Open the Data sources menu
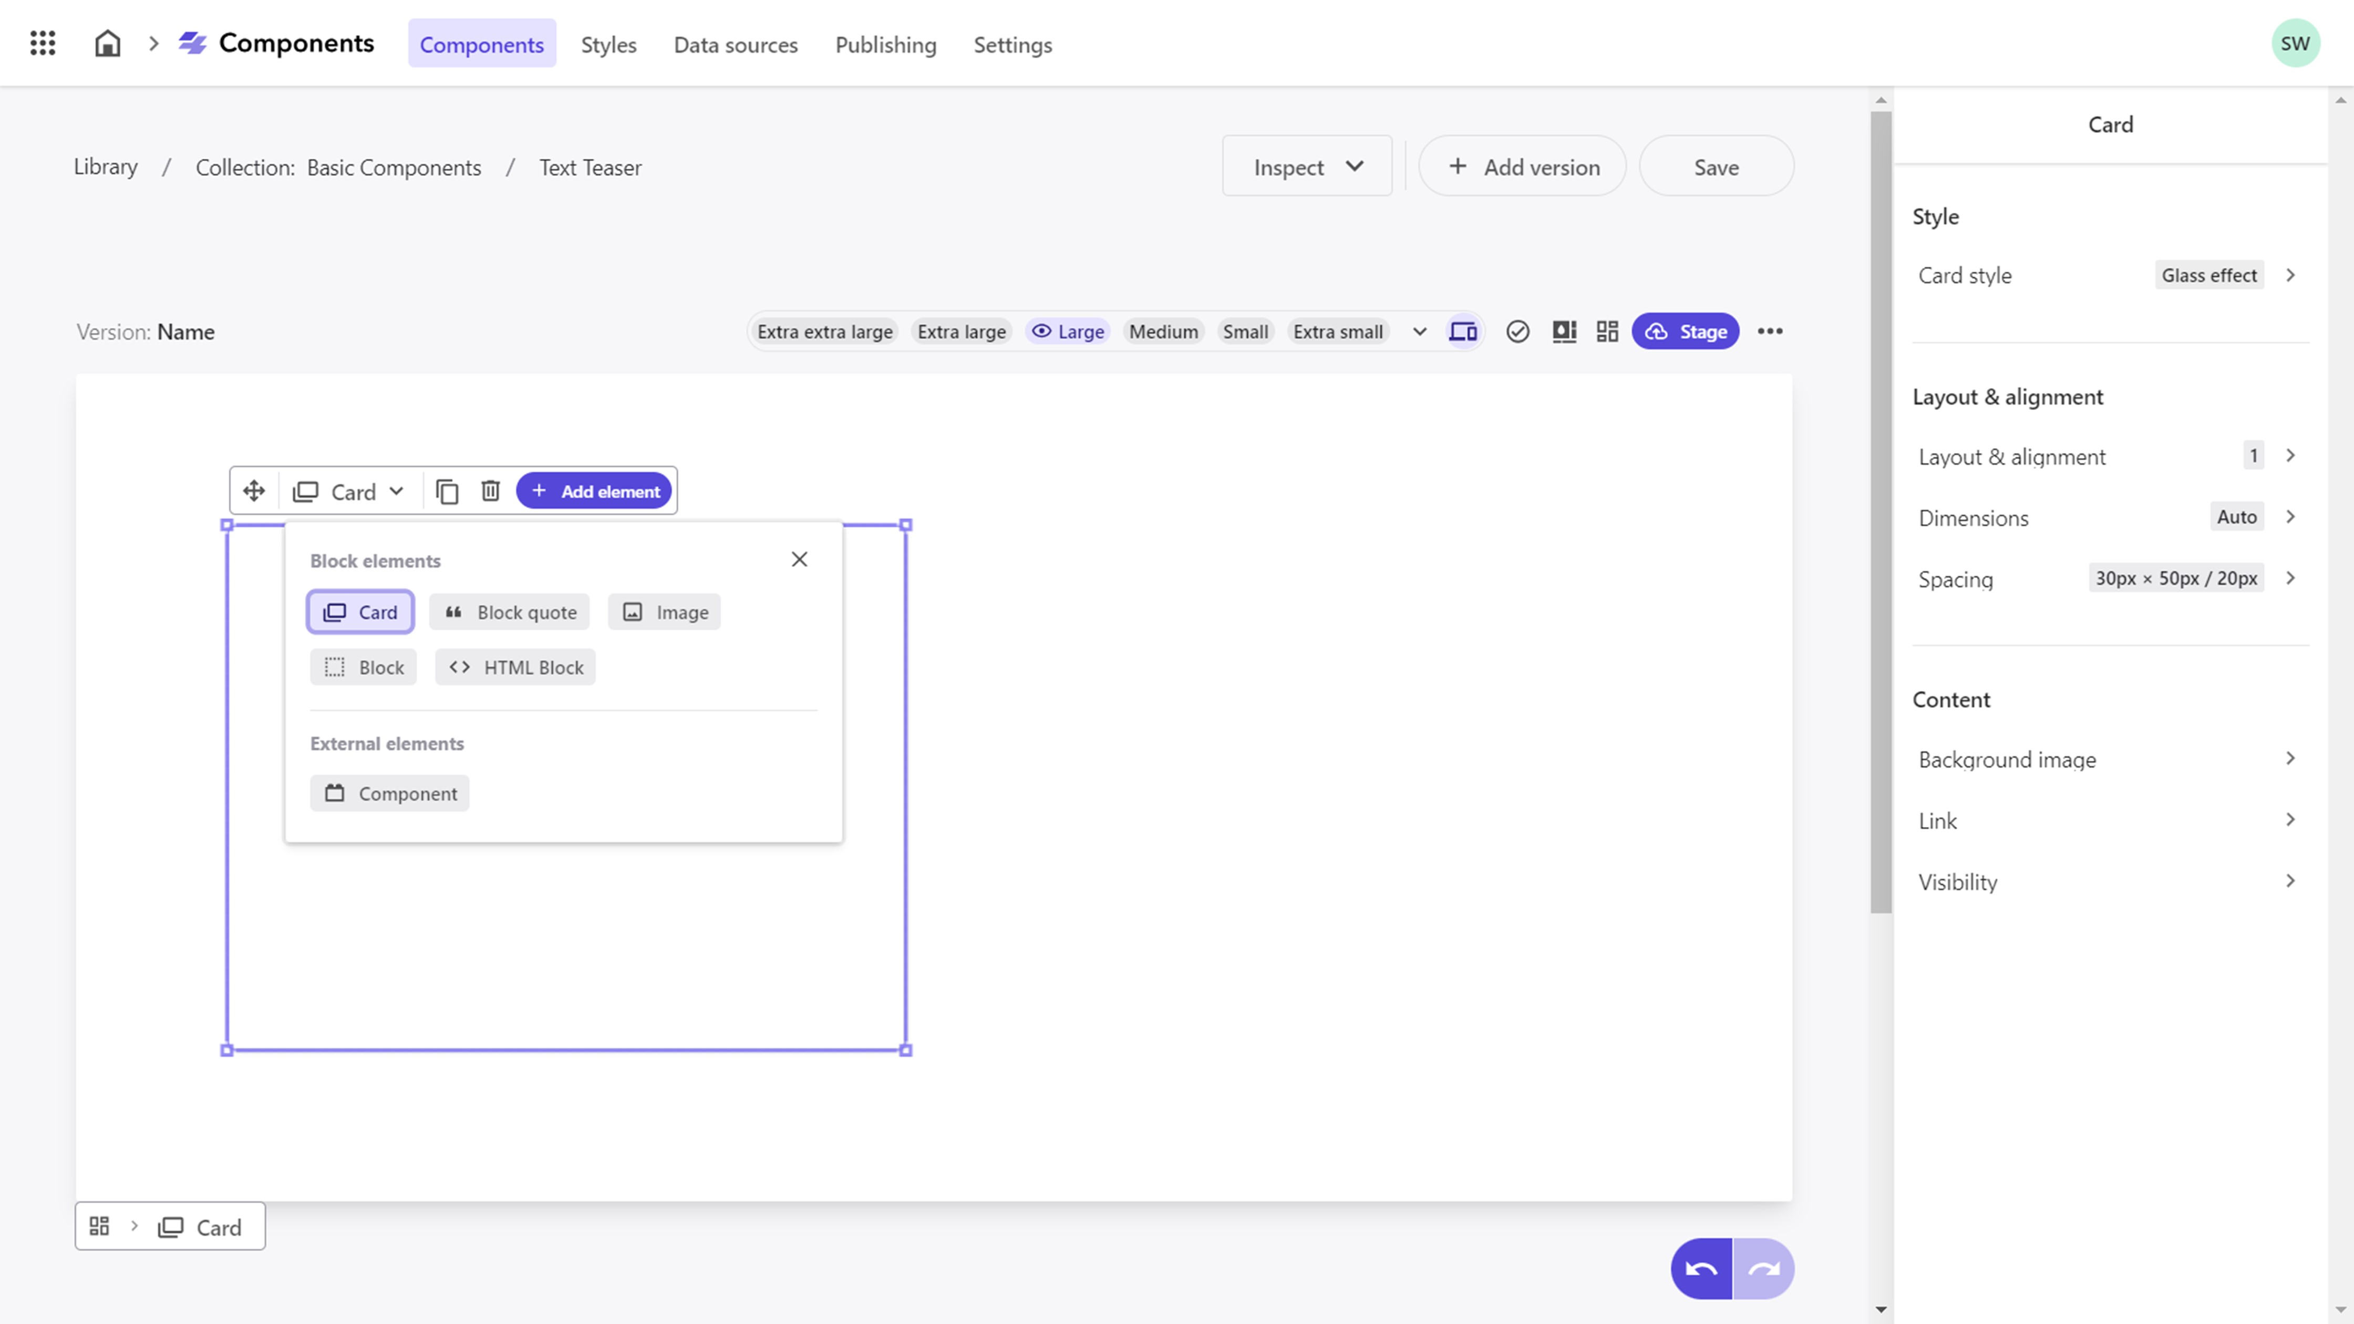The width and height of the screenshot is (2354, 1324). click(x=736, y=45)
